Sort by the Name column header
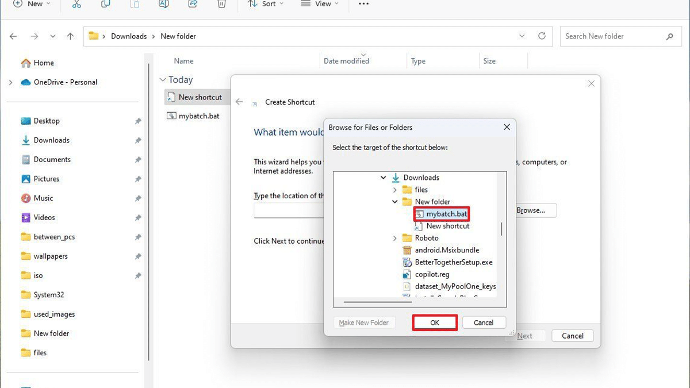This screenshot has width=690, height=388. pos(184,61)
